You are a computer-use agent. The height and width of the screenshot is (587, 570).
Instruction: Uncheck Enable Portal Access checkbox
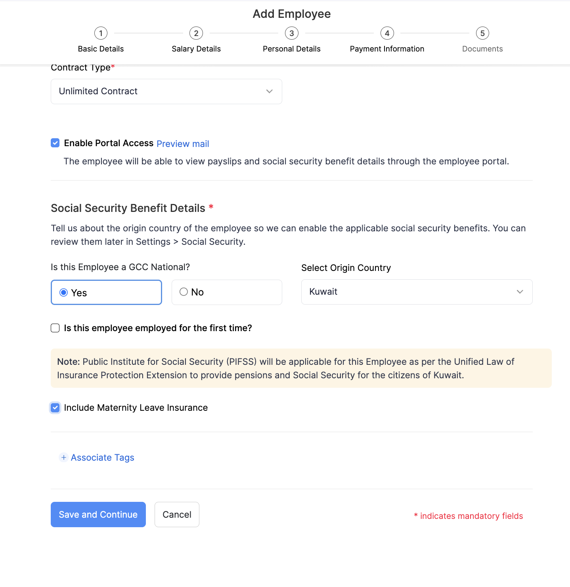pyautogui.click(x=55, y=143)
